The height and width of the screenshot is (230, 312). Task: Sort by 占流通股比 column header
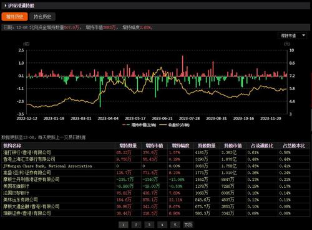(262, 145)
